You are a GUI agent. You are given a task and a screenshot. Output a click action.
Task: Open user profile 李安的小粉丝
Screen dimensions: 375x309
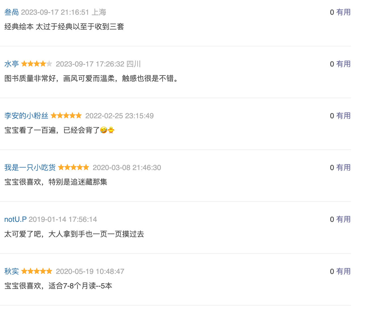pos(26,116)
